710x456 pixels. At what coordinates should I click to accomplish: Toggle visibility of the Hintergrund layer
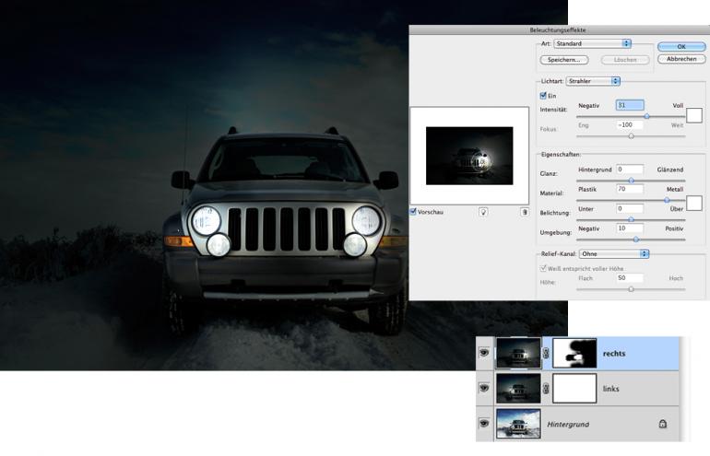[x=484, y=423]
